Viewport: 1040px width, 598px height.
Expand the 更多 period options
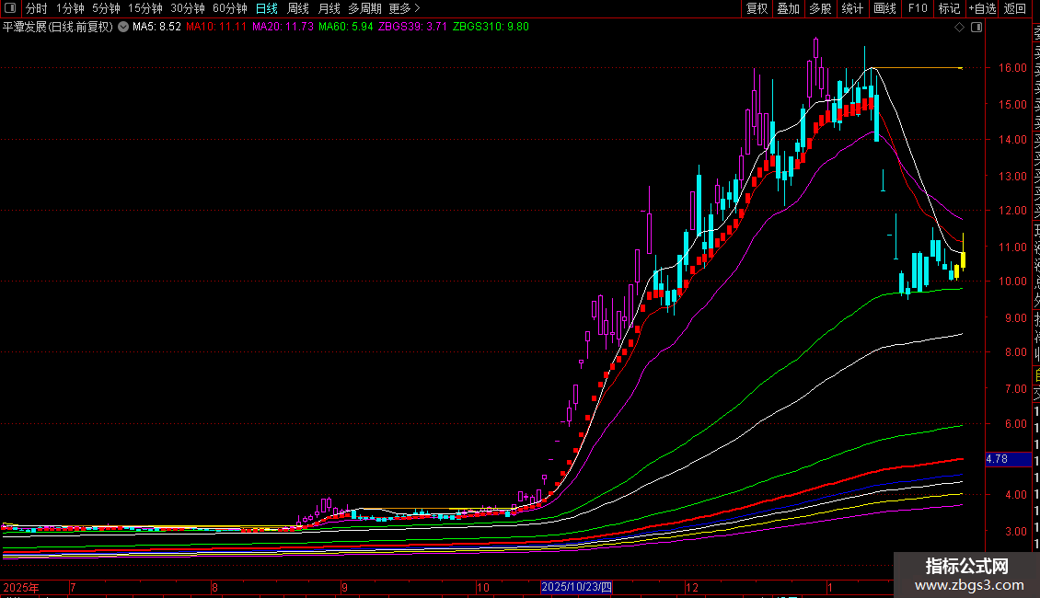[x=403, y=8]
